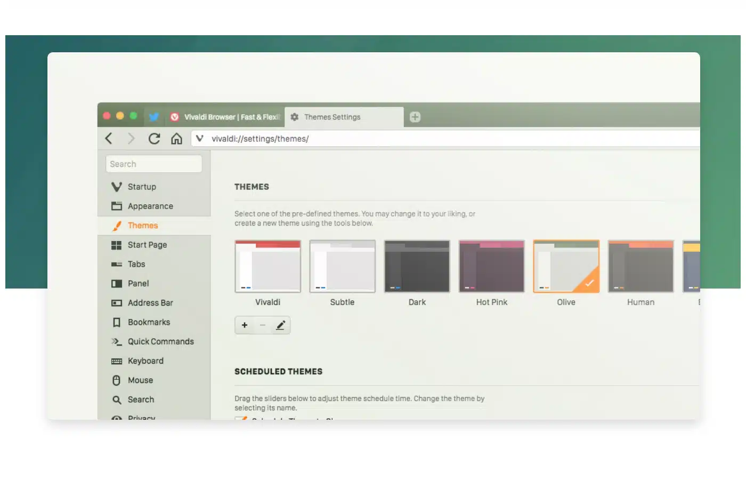Select the Olive theme thumbnail
The image size is (746, 480).
[x=566, y=266]
